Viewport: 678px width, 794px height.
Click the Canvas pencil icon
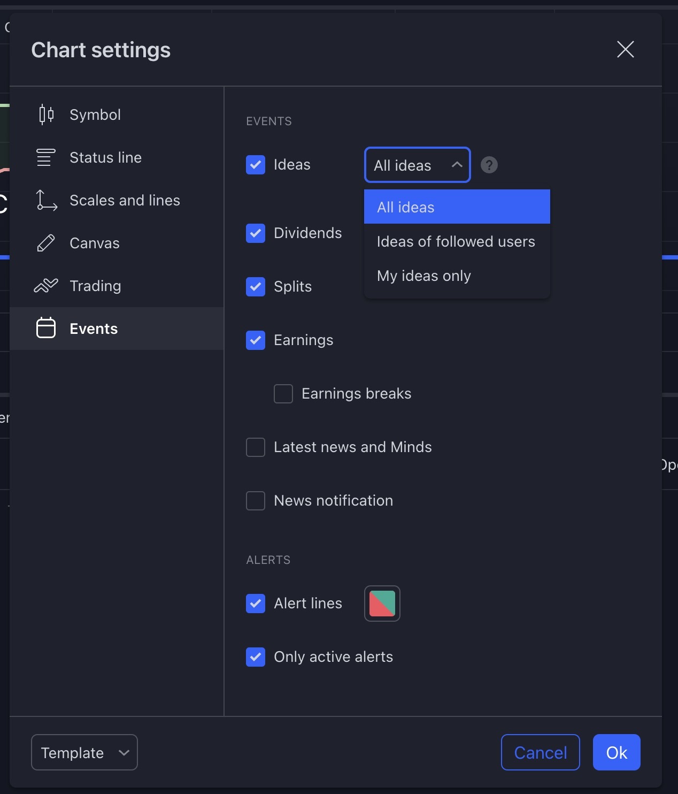[x=46, y=243]
